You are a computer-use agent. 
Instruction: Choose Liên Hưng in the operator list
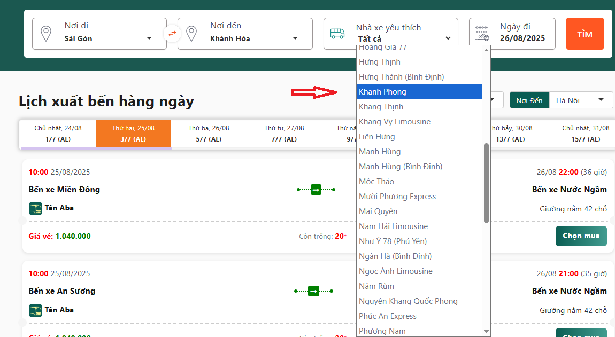377,137
